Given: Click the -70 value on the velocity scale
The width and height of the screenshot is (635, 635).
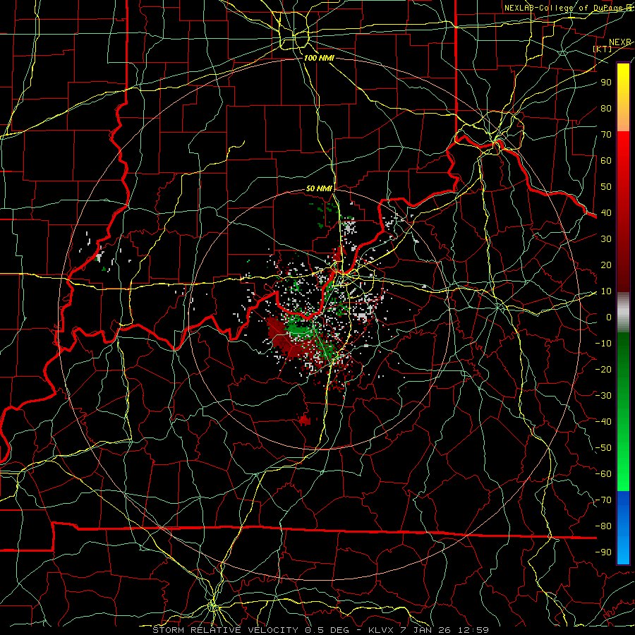Looking at the screenshot, I should click(x=603, y=500).
